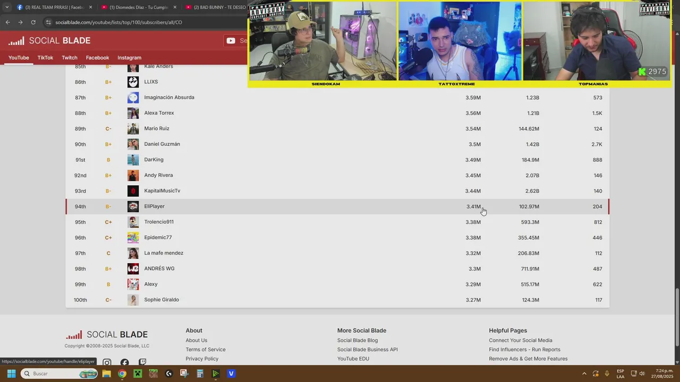Open Trolencio911 channel link
This screenshot has width=680, height=382.
point(159,222)
